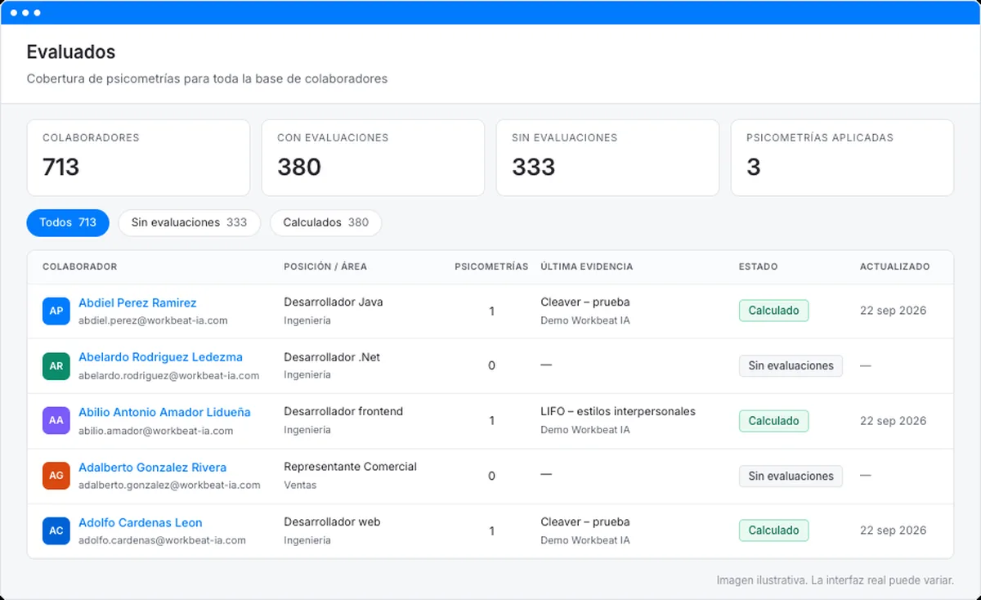Open Abilio Antonio Amador Lidueña profile
Image resolution: width=981 pixels, height=600 pixels.
[164, 413]
